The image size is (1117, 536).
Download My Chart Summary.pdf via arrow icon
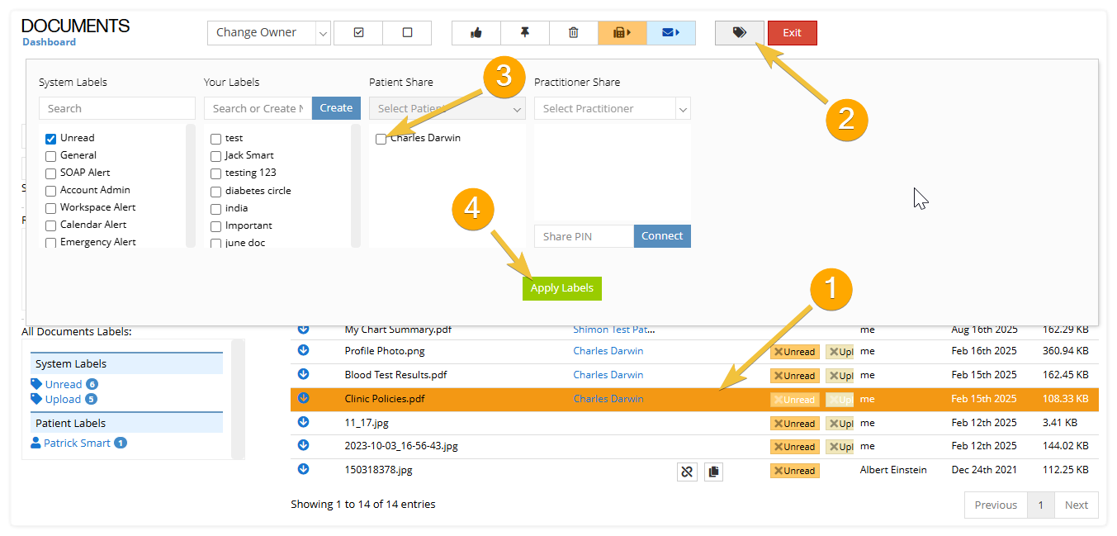pos(303,329)
